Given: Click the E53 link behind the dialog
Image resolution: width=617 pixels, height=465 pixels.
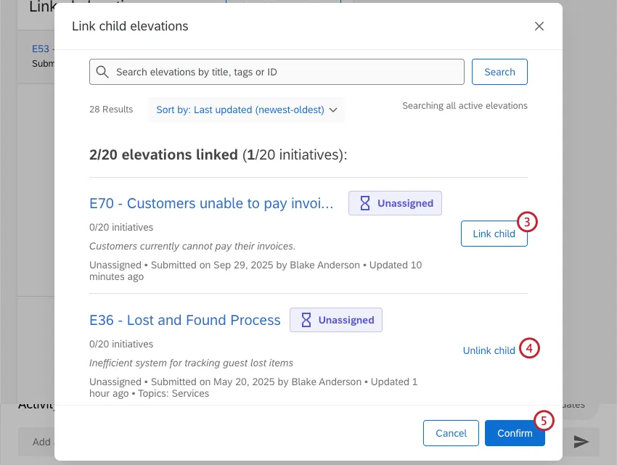Looking at the screenshot, I should 40,49.
